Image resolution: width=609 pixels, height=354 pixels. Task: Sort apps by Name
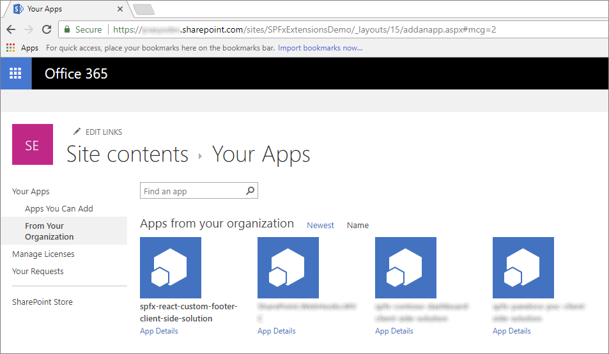point(358,225)
